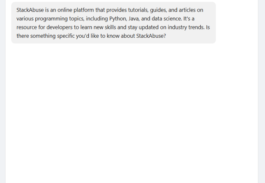Click the word 'something' in the last line

pyautogui.click(x=43, y=36)
